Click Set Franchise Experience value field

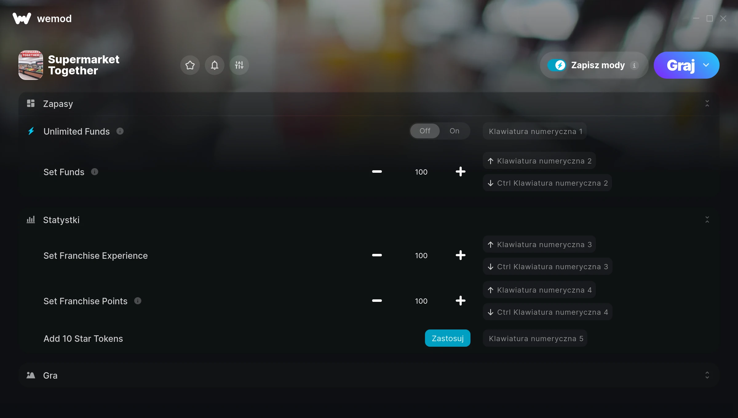pyautogui.click(x=421, y=255)
